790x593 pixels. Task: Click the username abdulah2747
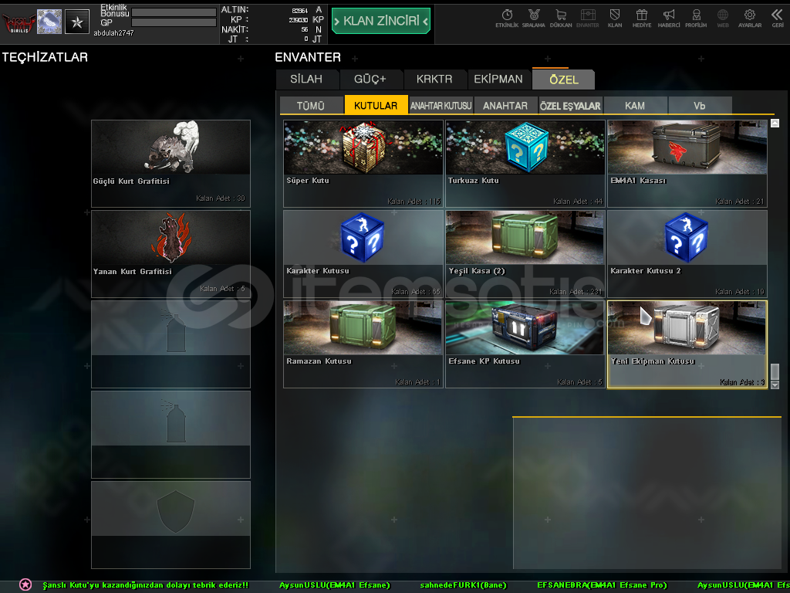[113, 33]
